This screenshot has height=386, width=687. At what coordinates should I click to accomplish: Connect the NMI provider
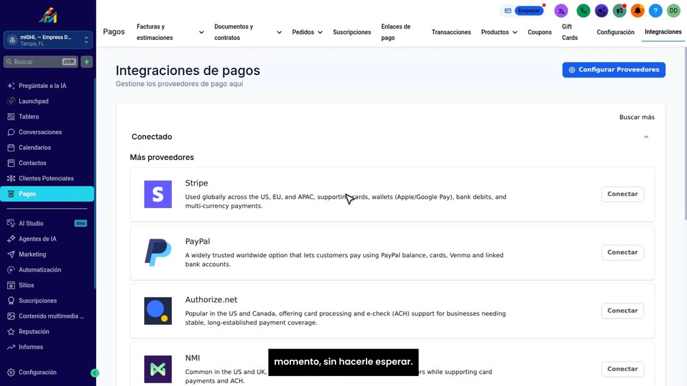622,369
